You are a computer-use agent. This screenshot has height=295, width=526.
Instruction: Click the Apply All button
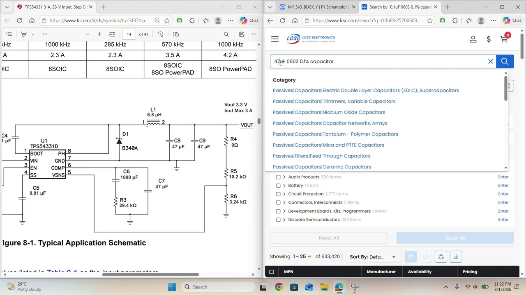(x=455, y=238)
